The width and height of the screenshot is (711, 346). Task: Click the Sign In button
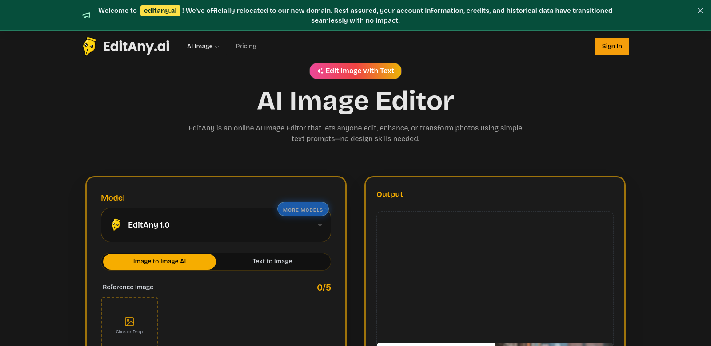pyautogui.click(x=612, y=47)
